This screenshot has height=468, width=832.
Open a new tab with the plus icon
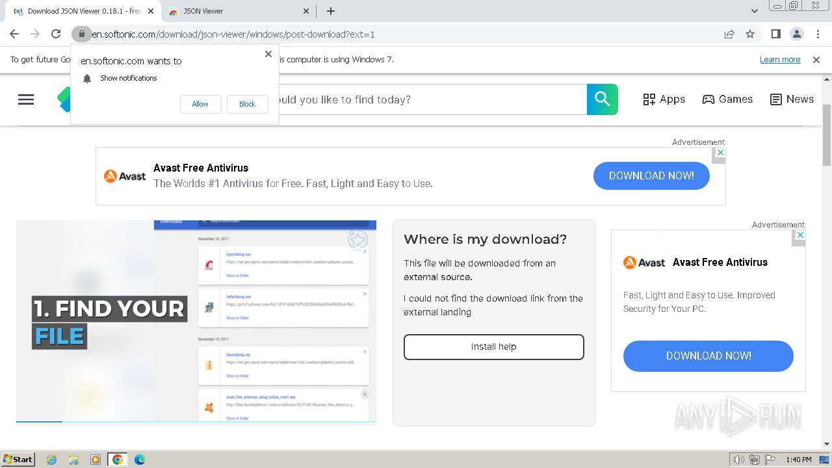(331, 11)
